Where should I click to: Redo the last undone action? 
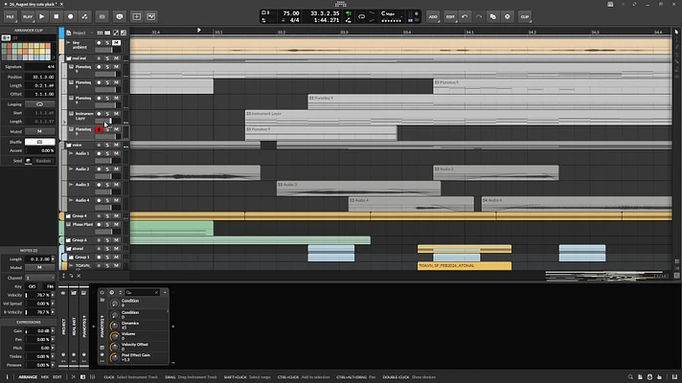(479, 16)
